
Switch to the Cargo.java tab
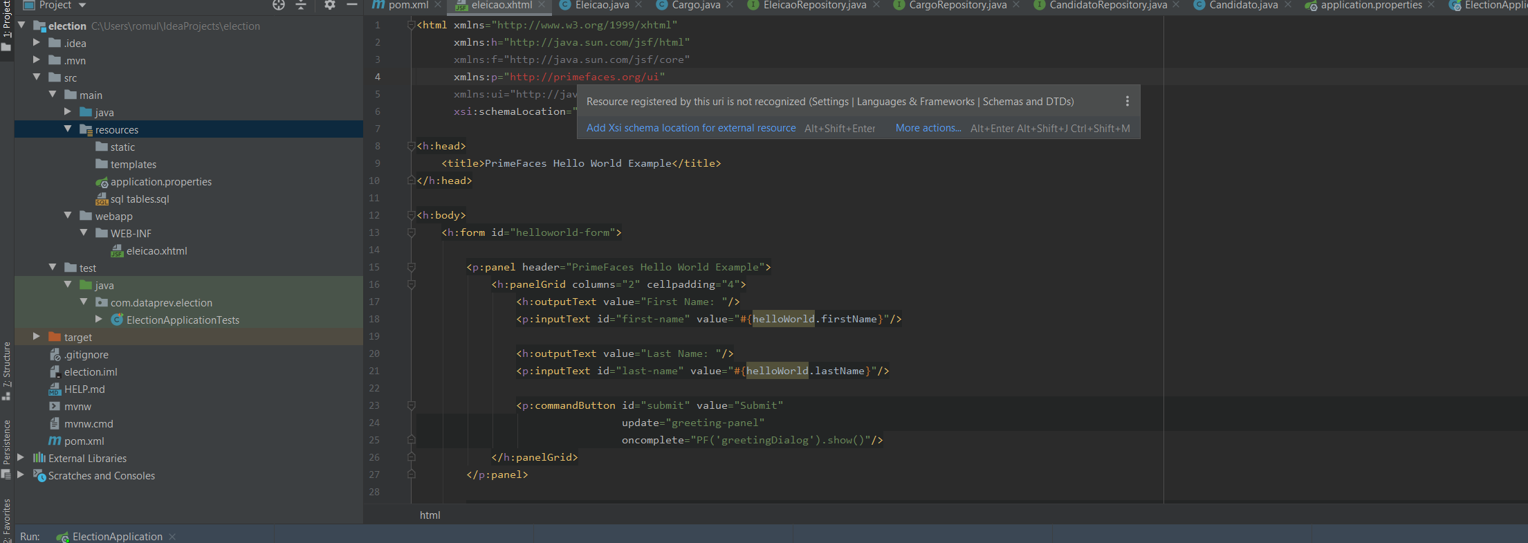(x=695, y=5)
